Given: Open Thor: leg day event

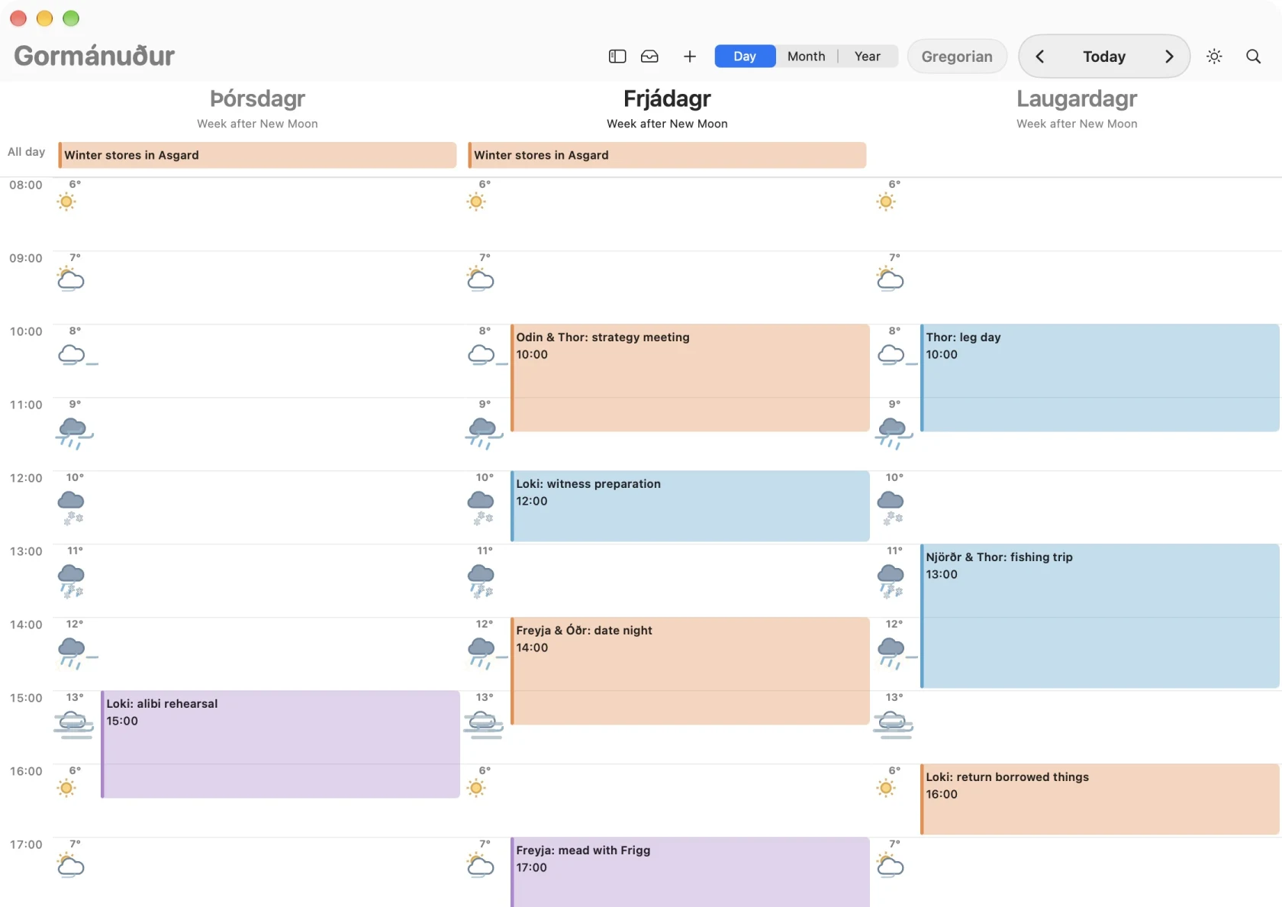Looking at the screenshot, I should point(1100,378).
